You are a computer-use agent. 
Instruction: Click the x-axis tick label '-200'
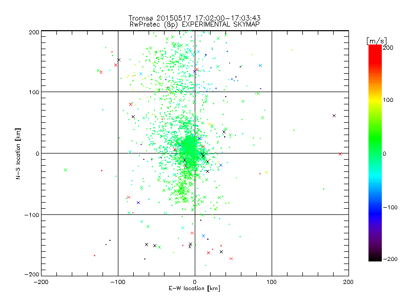coord(41,282)
